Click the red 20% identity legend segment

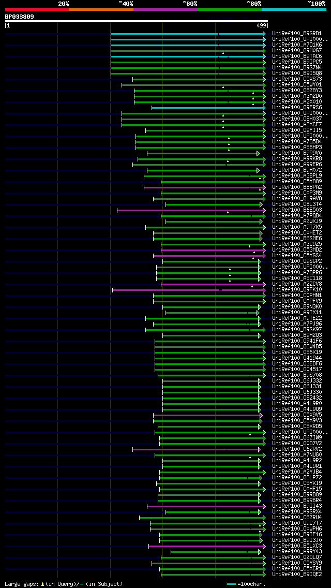coord(37,9)
